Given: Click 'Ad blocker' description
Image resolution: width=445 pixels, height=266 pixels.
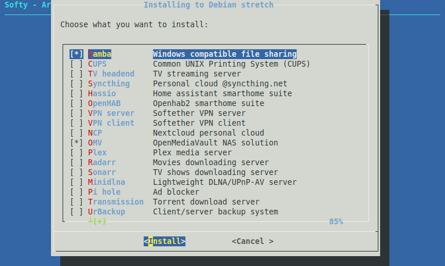Looking at the screenshot, I should tap(176, 192).
